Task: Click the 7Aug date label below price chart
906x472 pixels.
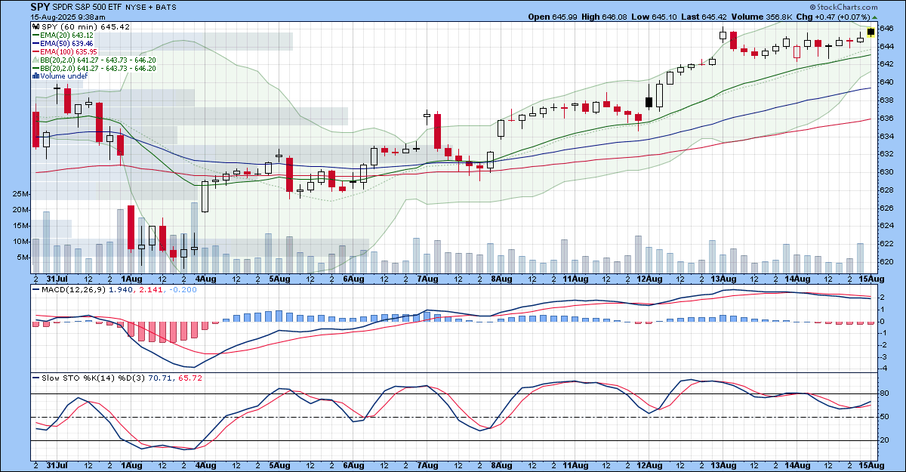Action: (428, 279)
